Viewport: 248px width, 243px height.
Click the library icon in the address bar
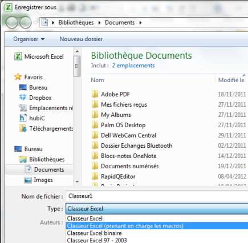coord(45,22)
